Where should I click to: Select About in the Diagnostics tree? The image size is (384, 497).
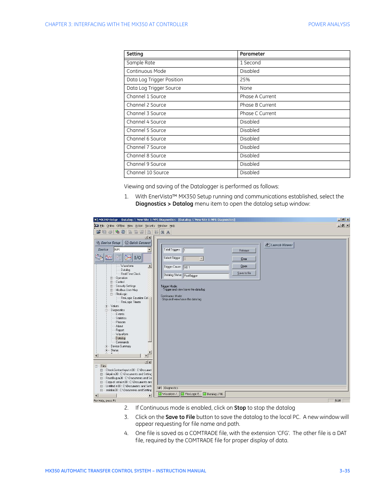pyautogui.click(x=120, y=326)
